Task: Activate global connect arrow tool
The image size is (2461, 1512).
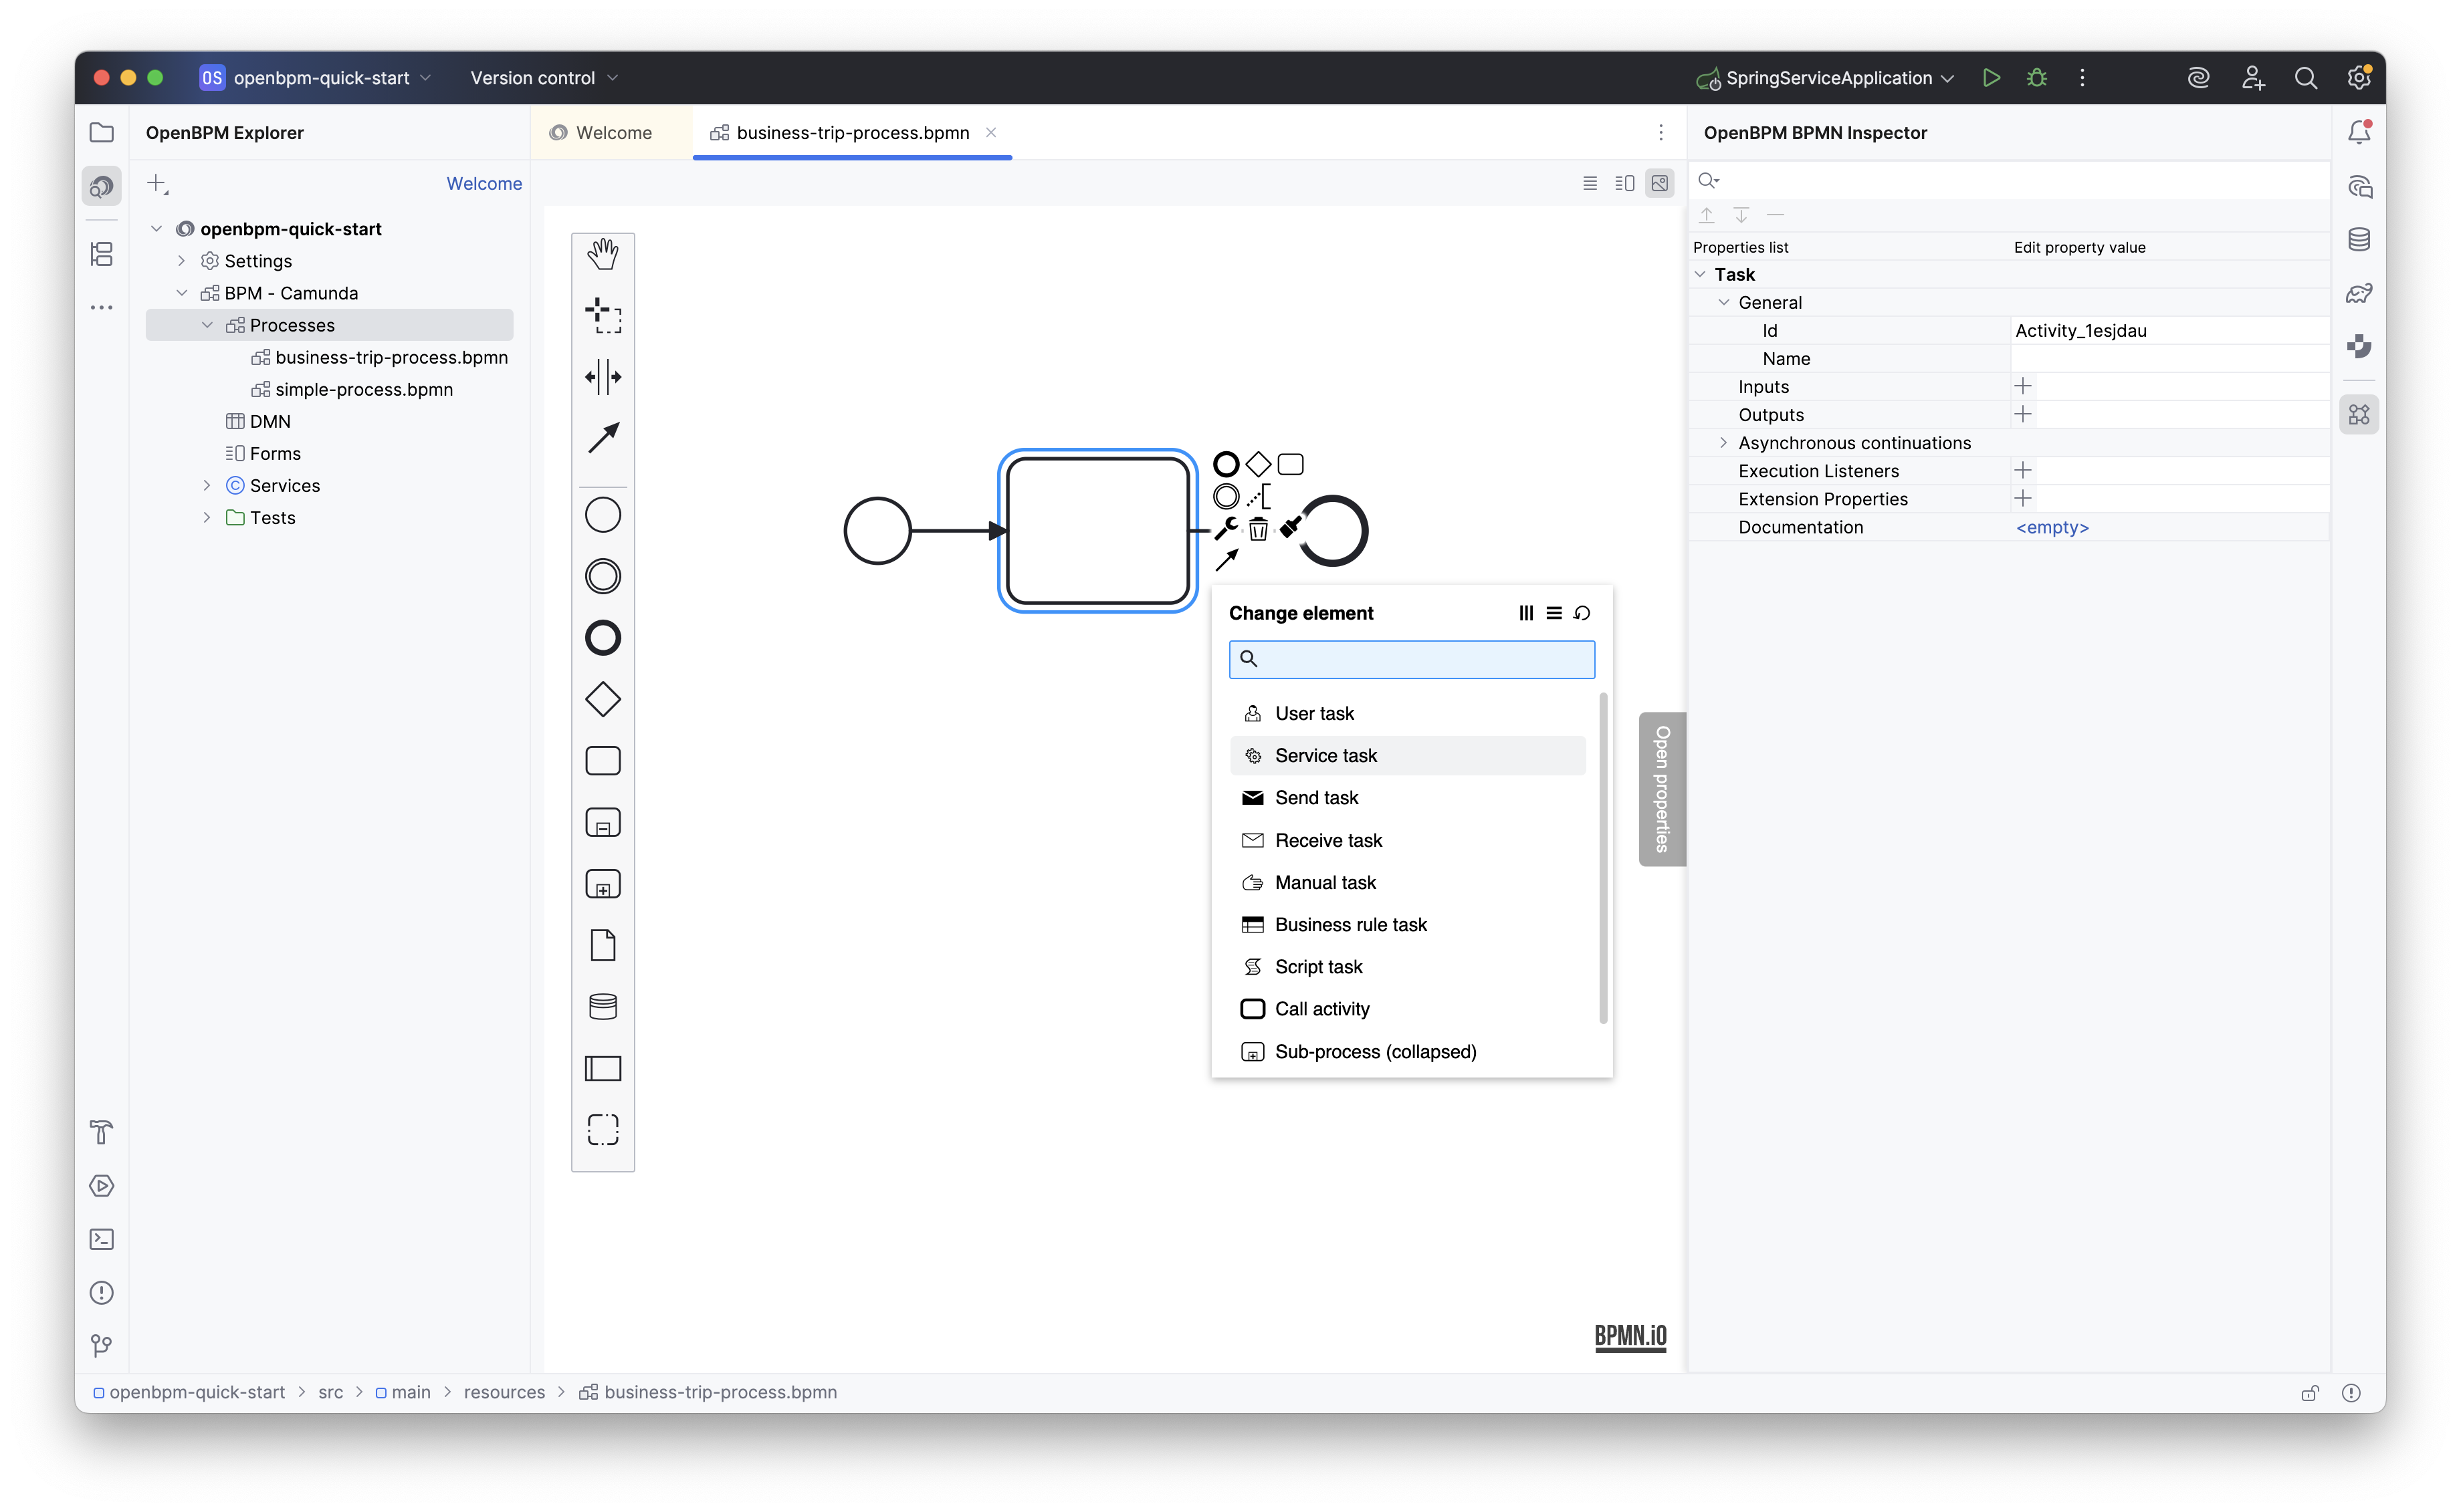Action: point(603,438)
